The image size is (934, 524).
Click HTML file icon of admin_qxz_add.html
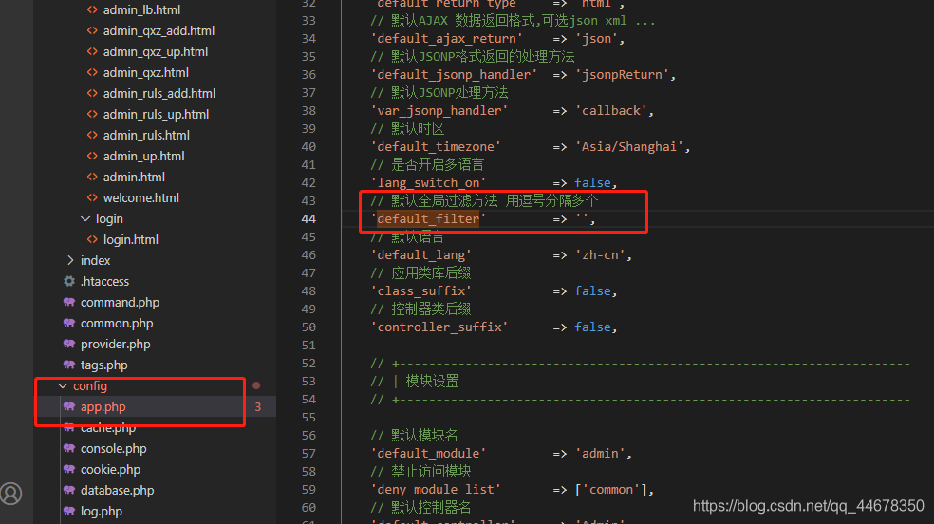point(92,30)
